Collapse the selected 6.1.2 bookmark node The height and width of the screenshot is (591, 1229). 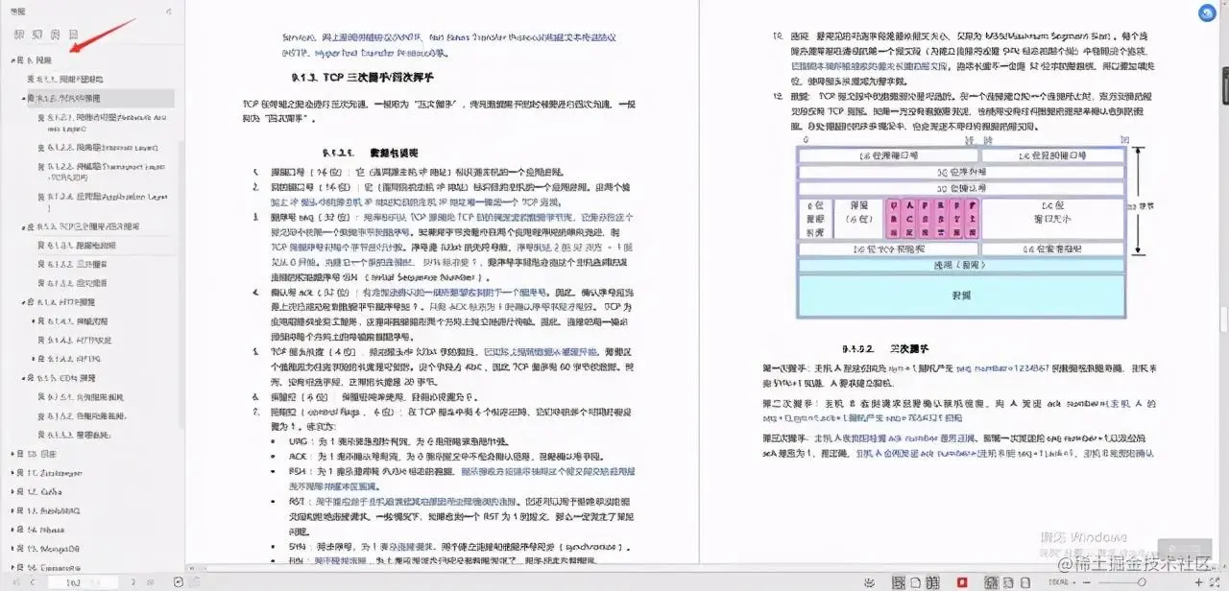tap(24, 98)
